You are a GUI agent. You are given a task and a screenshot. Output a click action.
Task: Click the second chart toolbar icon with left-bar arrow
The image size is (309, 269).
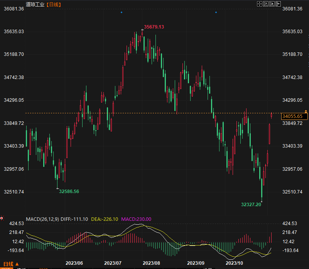[x=266, y=4]
